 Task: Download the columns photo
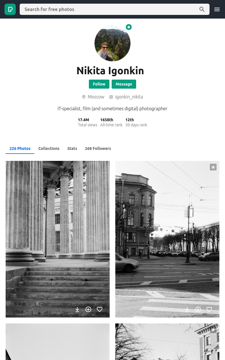[x=77, y=309]
